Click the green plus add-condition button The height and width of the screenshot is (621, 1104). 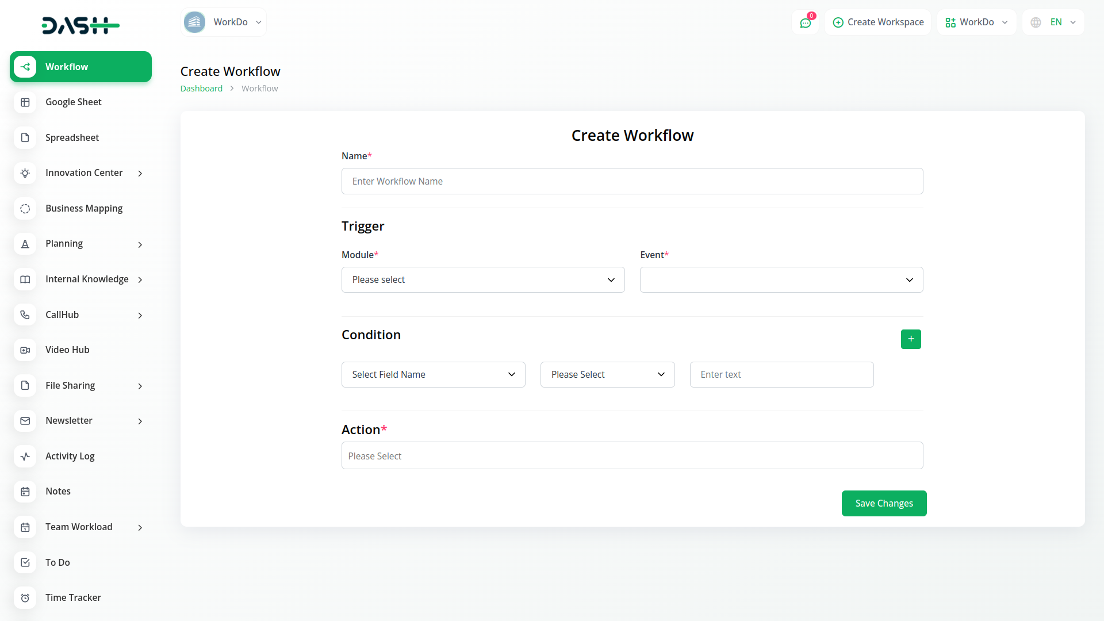[x=910, y=339]
